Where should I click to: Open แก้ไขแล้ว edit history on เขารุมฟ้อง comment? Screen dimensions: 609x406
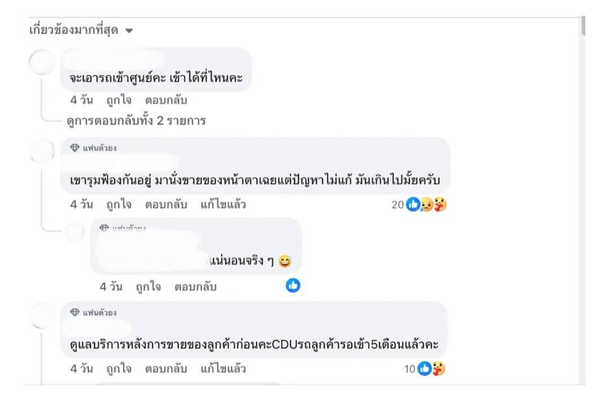[223, 204]
